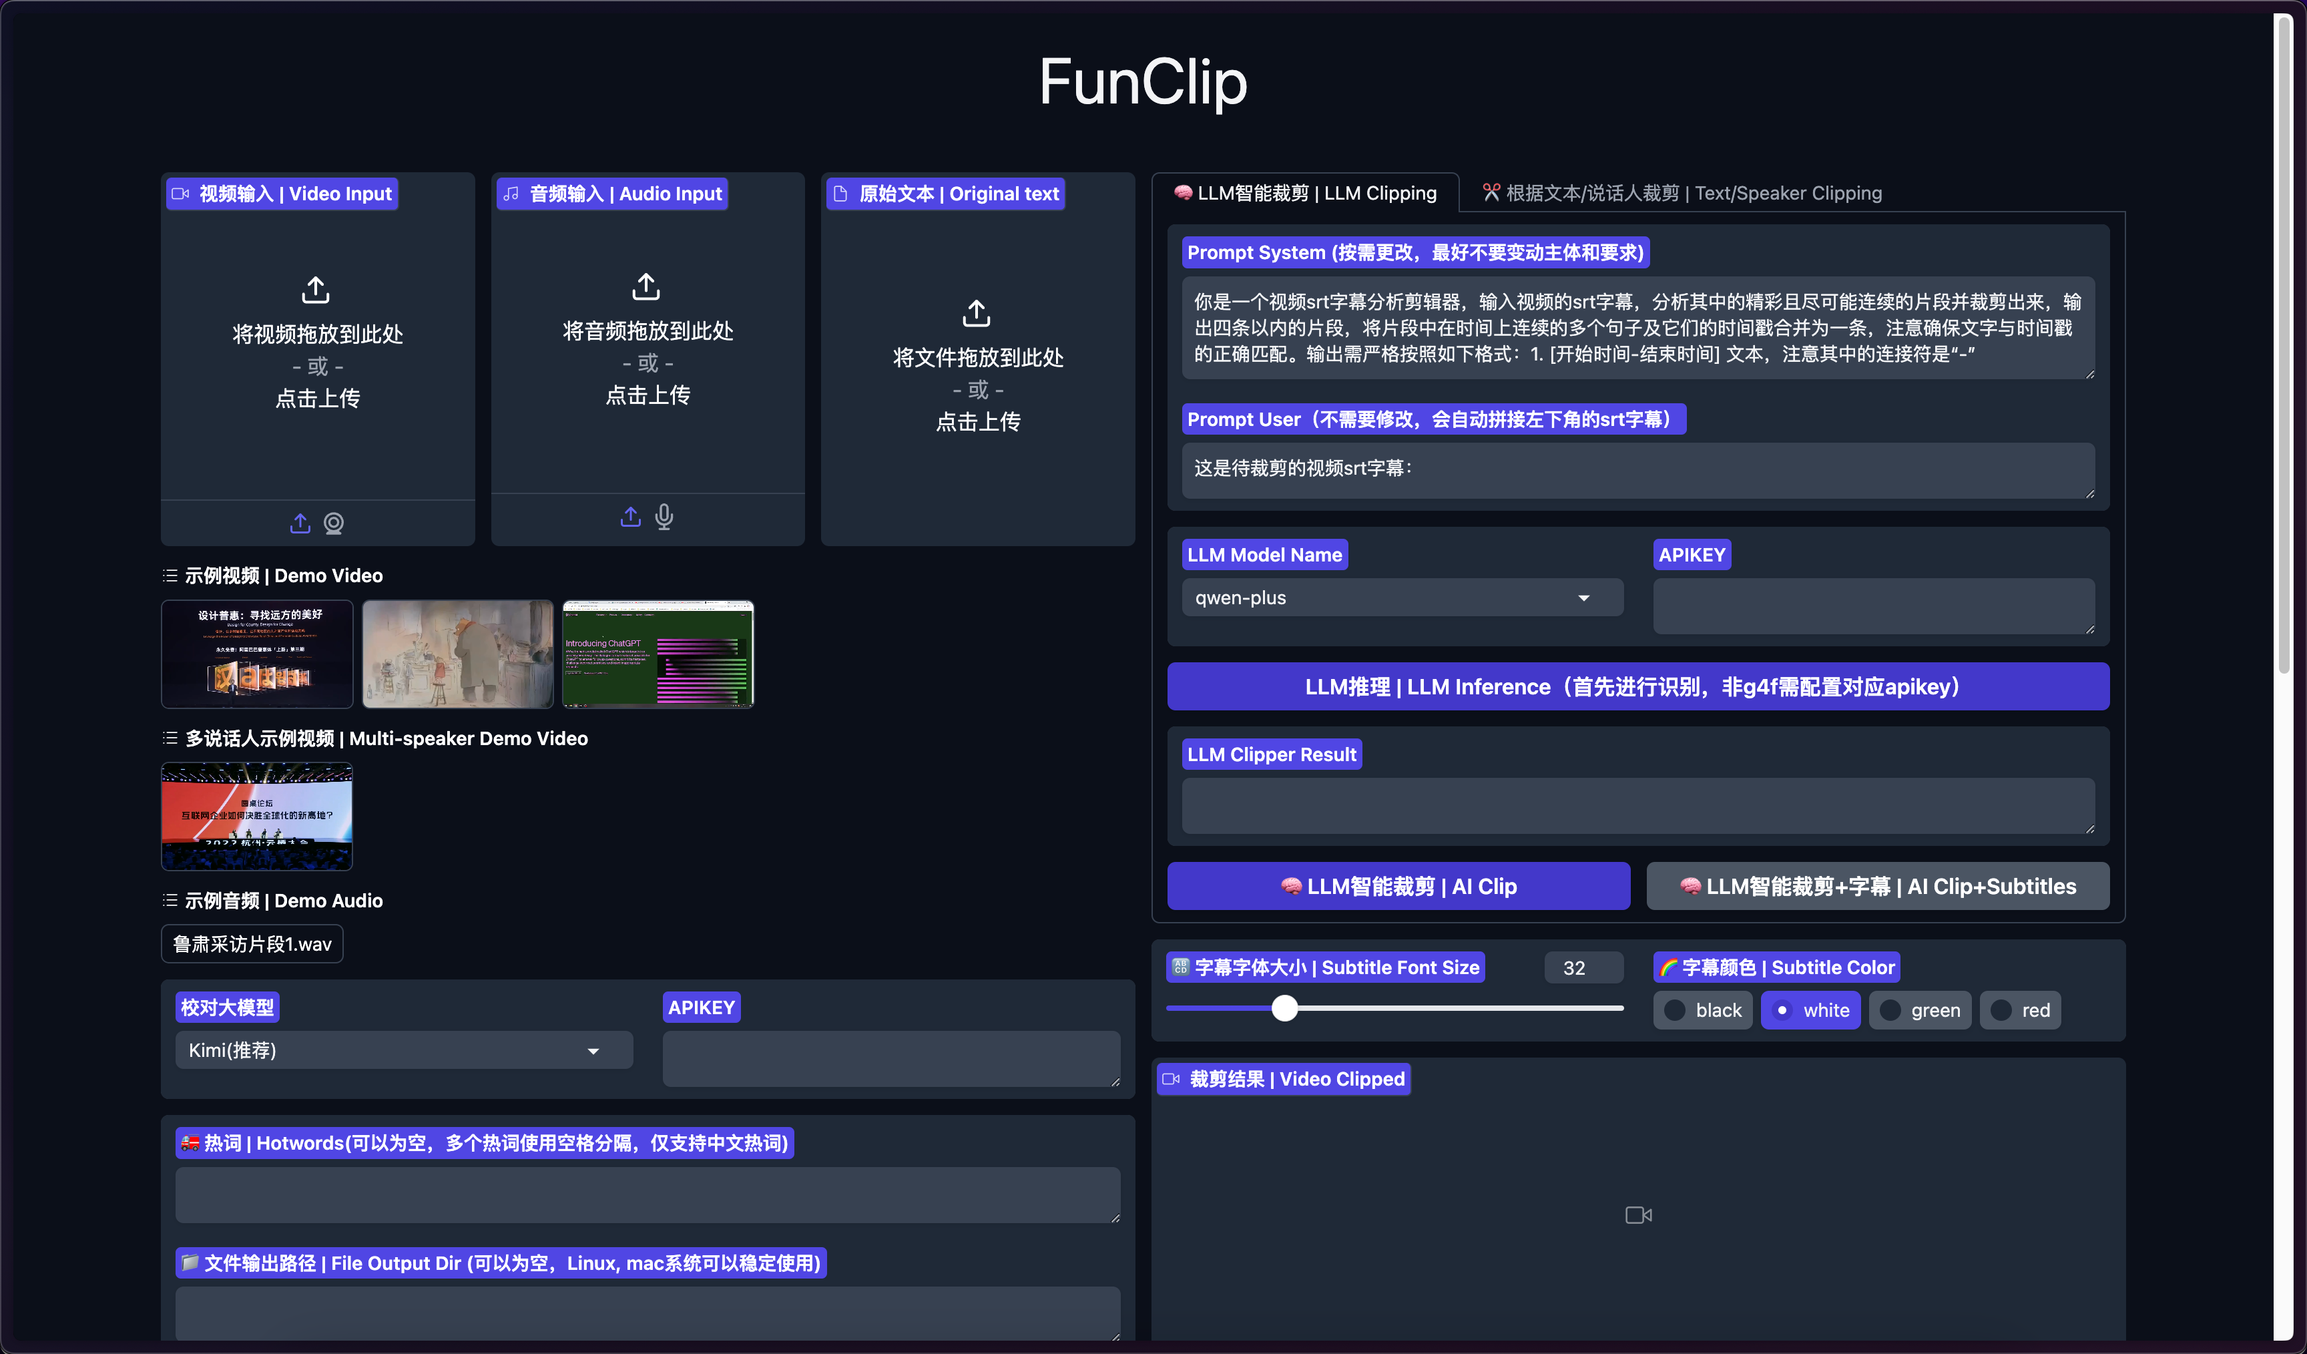Open the LLM Model Name dropdown (qwen-plus)
This screenshot has height=1354, width=2307.
click(1400, 598)
